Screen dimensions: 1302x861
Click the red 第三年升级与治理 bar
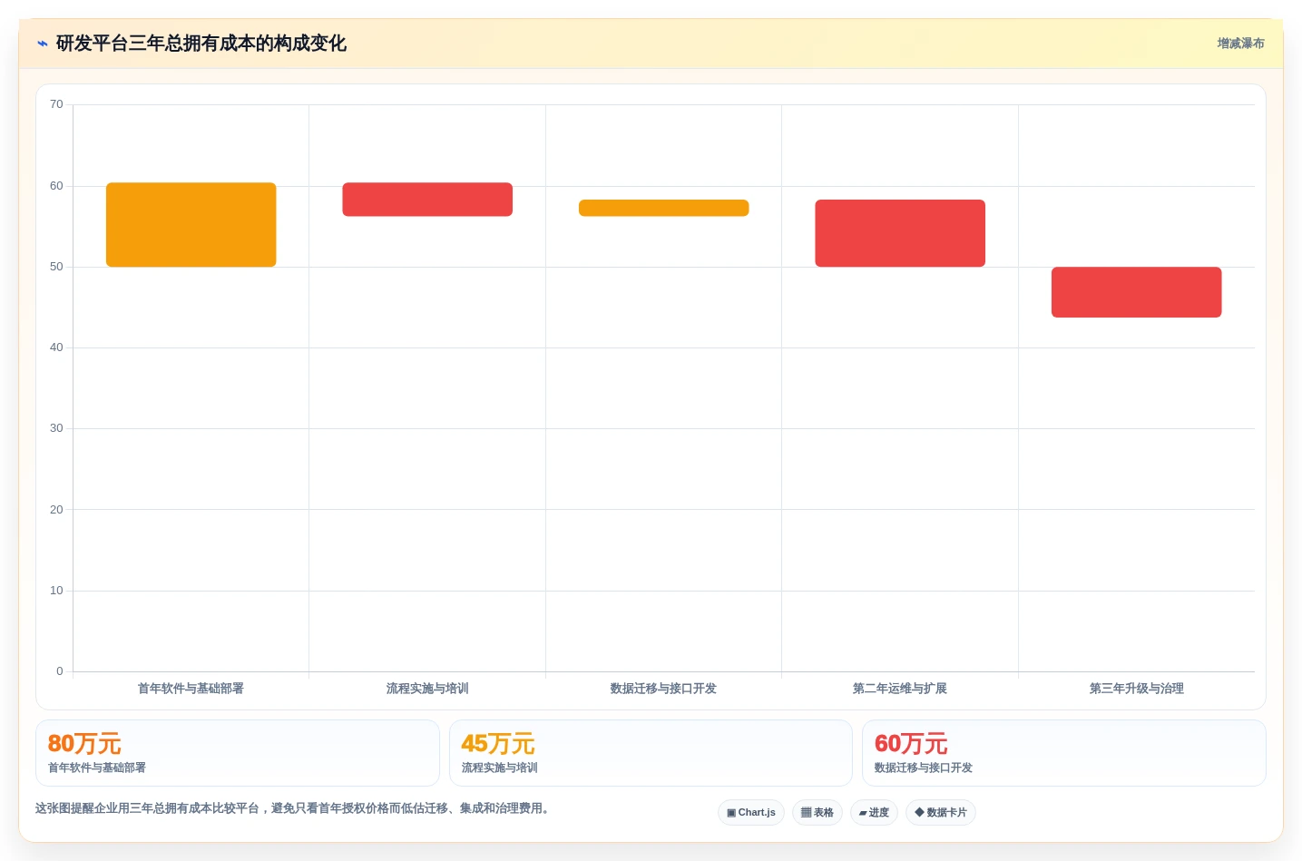click(1136, 292)
